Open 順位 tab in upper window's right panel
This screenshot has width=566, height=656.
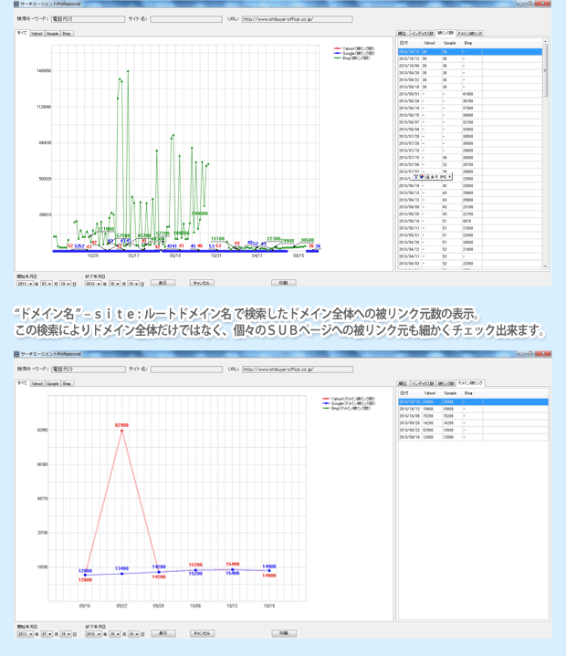(402, 34)
